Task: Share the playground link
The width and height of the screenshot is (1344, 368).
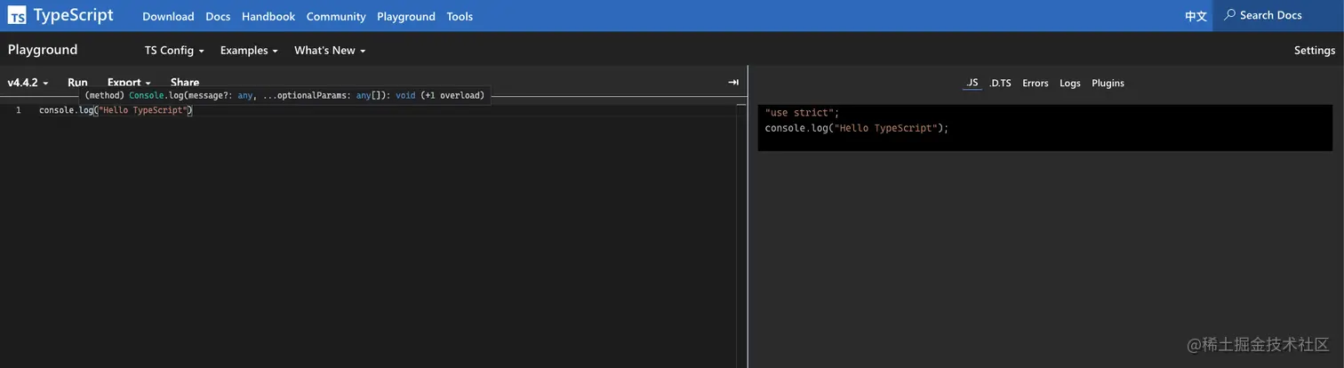Action: click(185, 82)
